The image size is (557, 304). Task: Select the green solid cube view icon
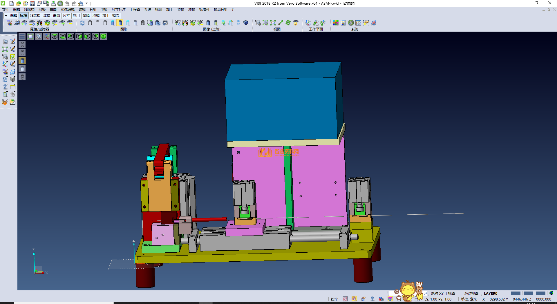tap(103, 36)
